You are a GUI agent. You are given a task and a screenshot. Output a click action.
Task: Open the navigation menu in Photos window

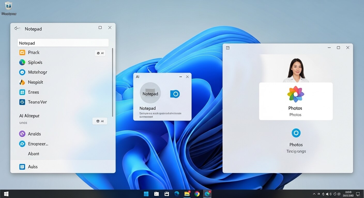click(x=228, y=48)
